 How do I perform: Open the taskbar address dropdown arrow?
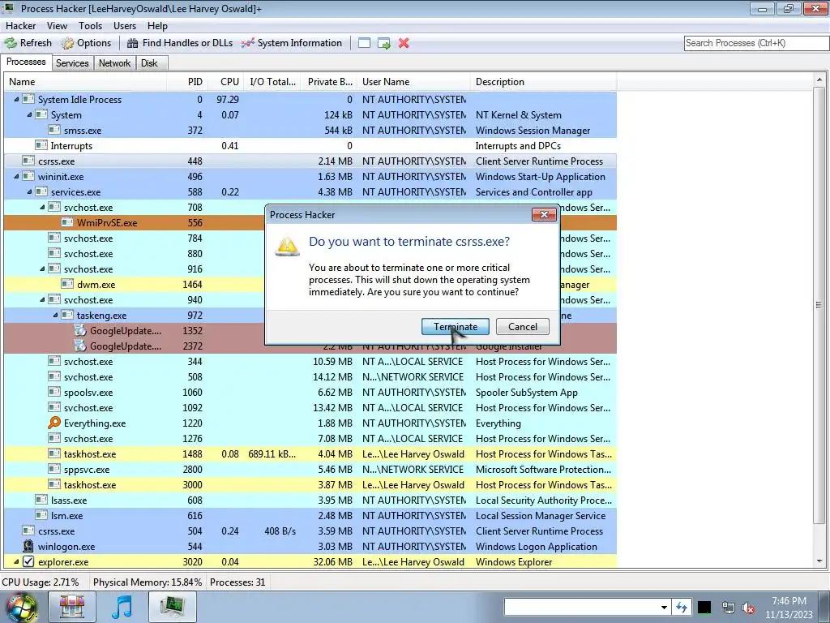(x=663, y=607)
